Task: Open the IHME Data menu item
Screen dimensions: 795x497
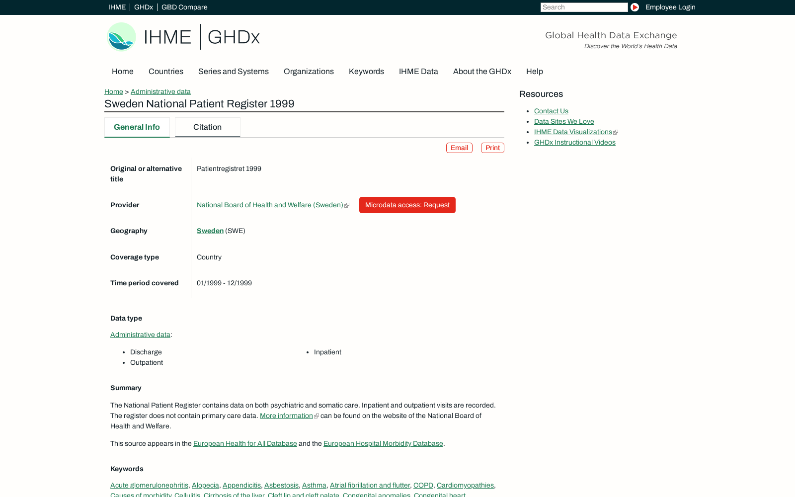Action: (x=418, y=72)
